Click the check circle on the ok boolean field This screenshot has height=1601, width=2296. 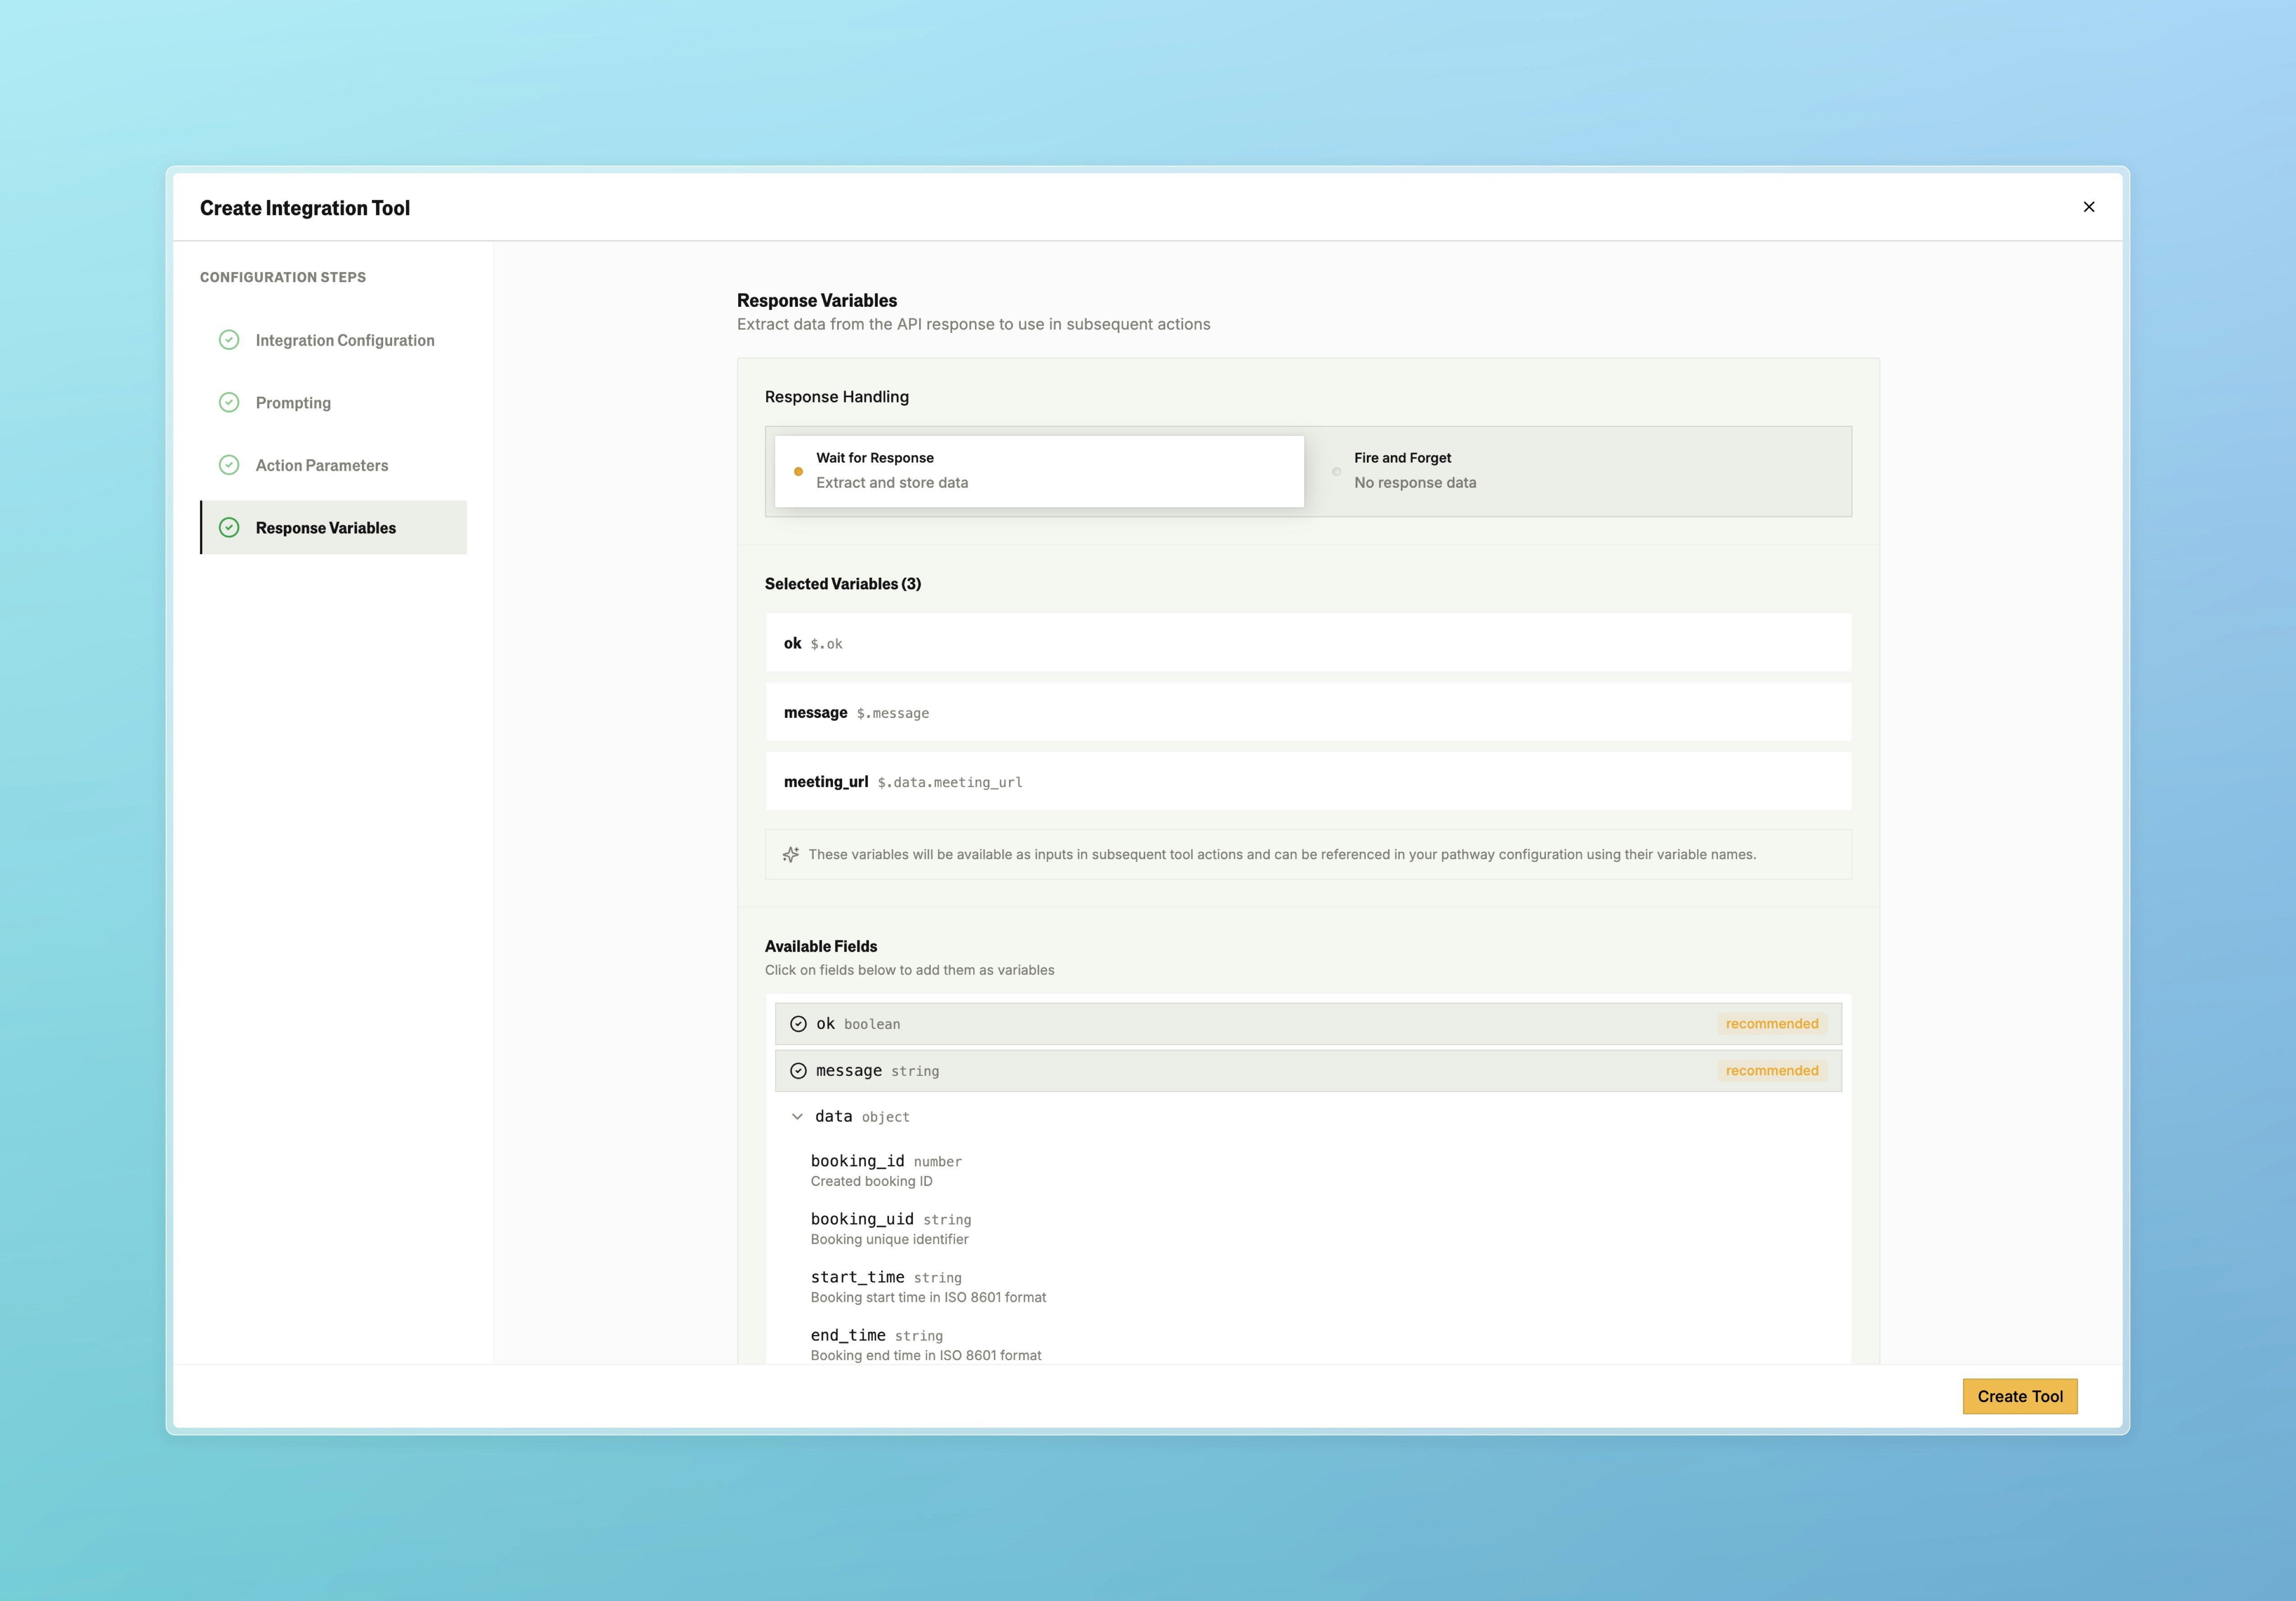[x=798, y=1023]
